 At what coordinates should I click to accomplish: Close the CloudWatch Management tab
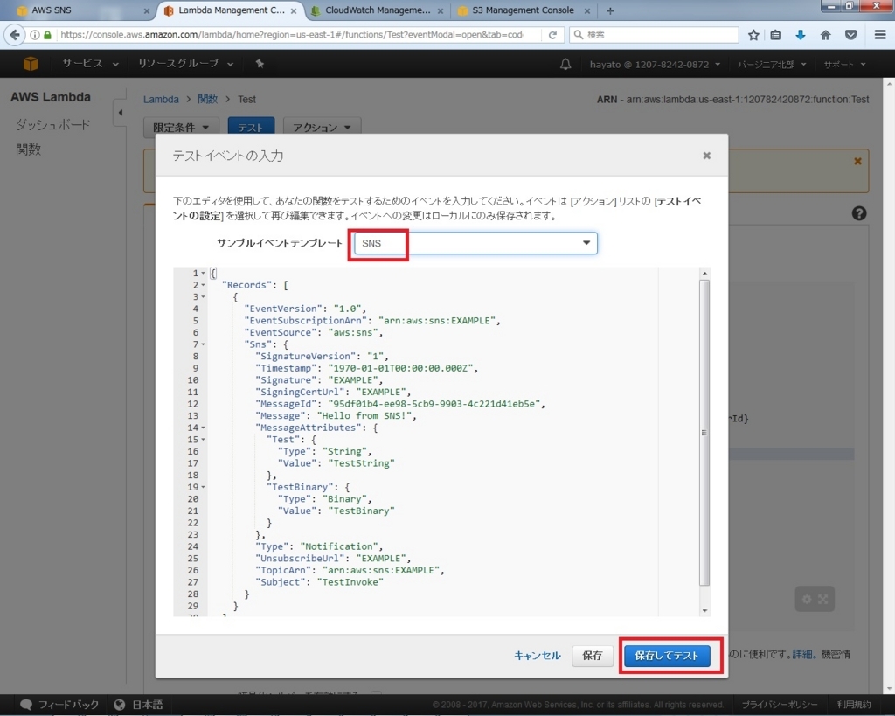(441, 10)
